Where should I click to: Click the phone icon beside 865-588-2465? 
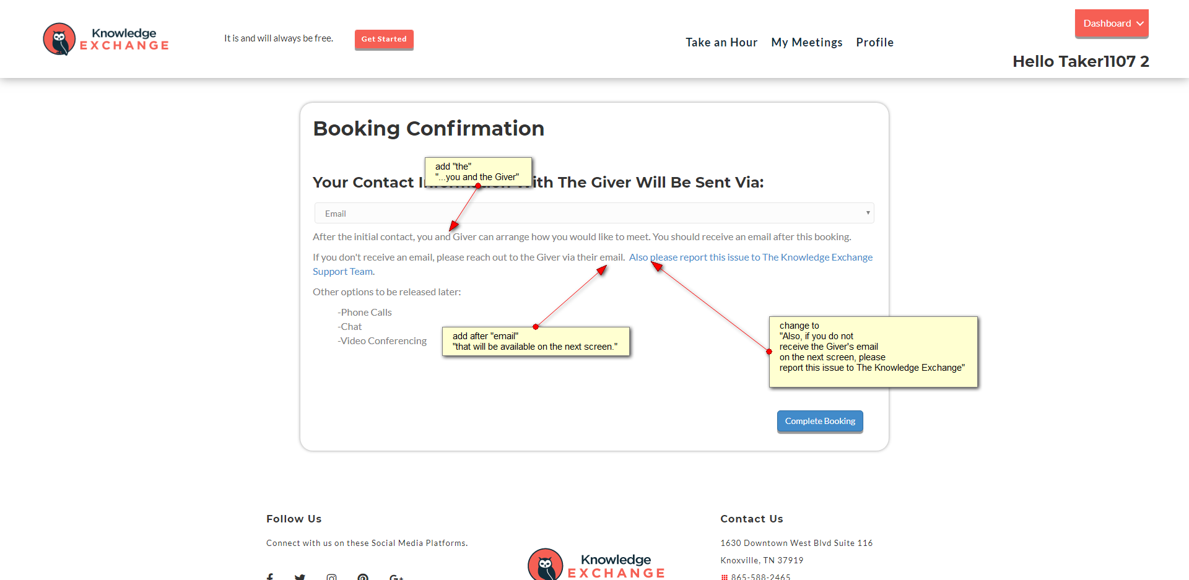pos(725,577)
